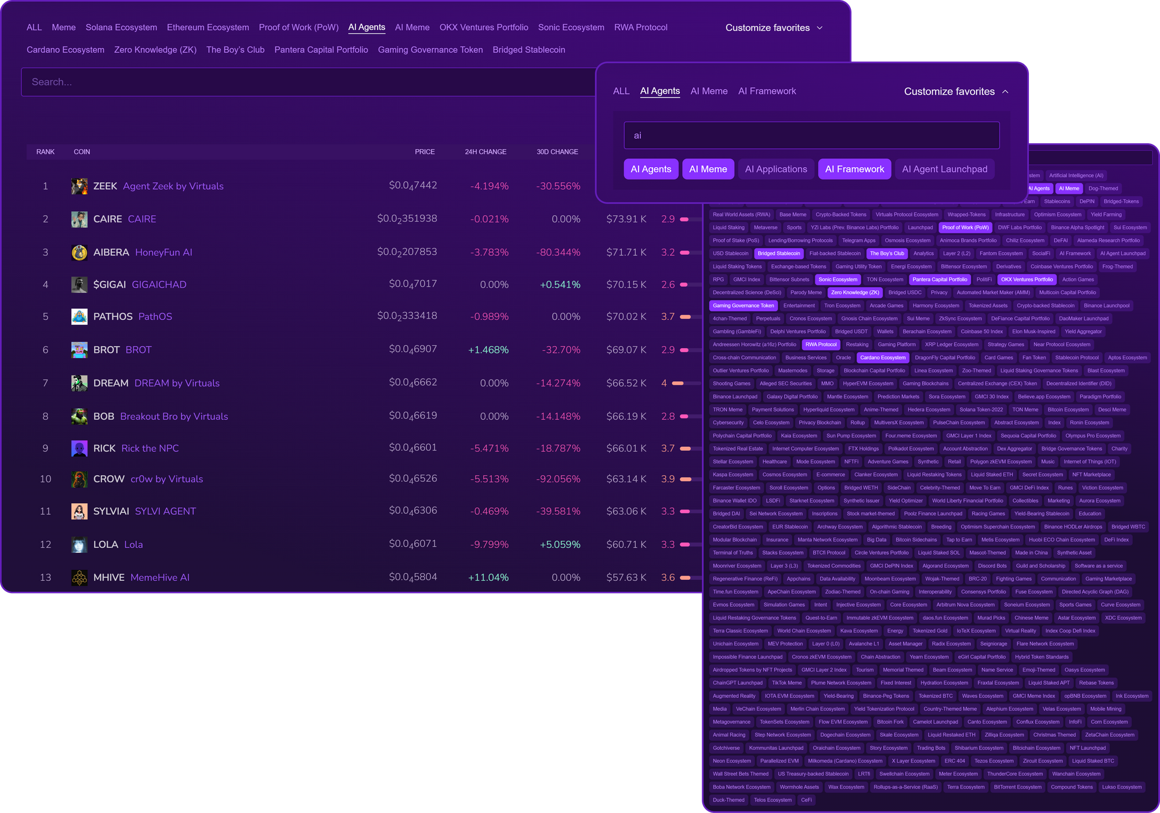
Task: Switch to the Solana Ecosystem tab
Action: 121,27
